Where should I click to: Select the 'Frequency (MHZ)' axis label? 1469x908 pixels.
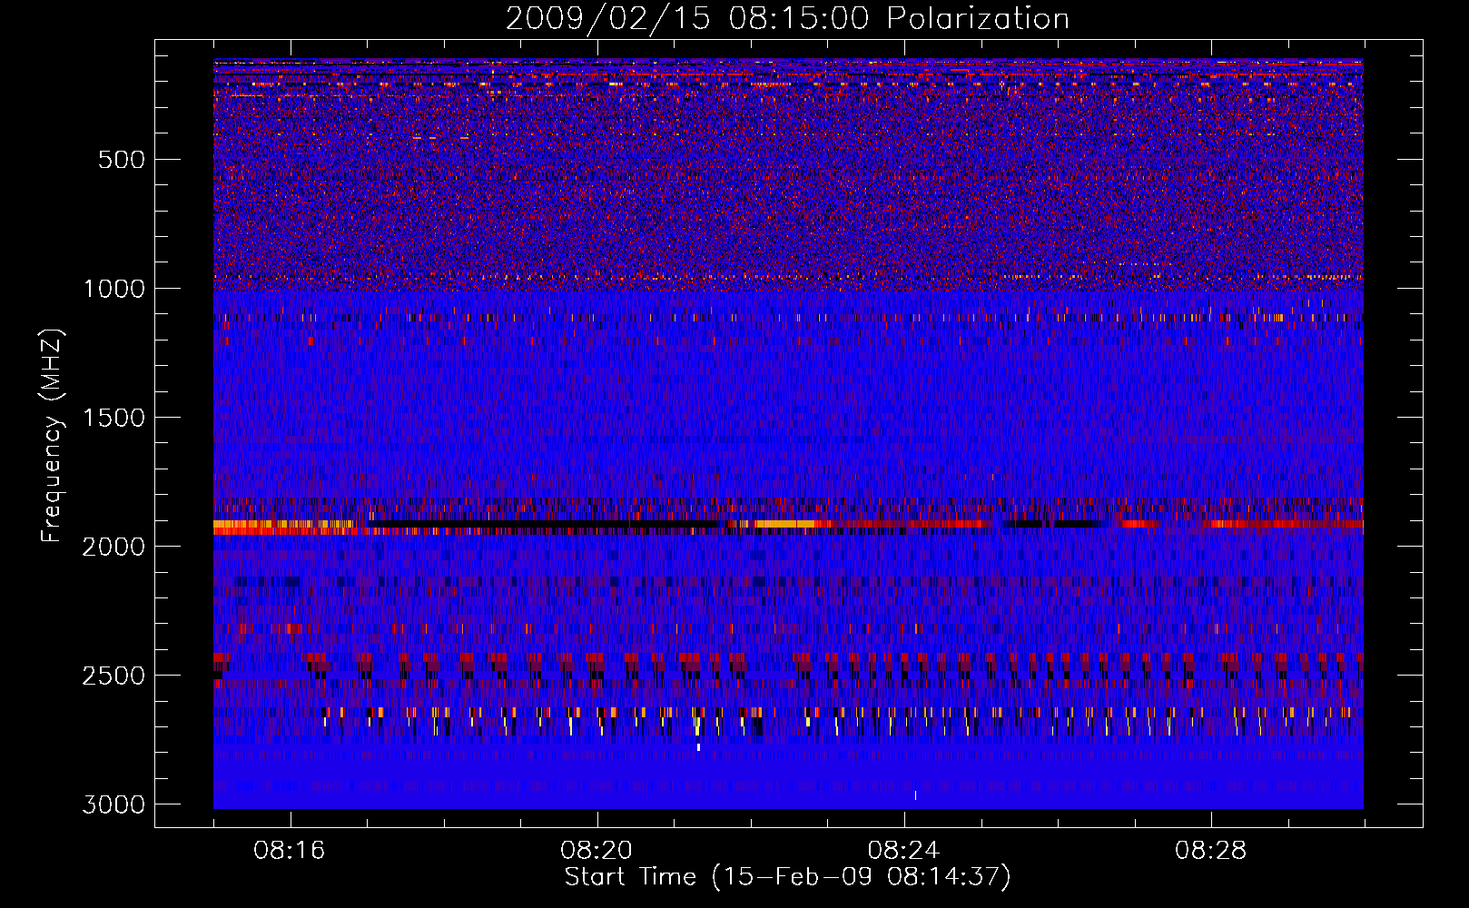[x=52, y=436]
